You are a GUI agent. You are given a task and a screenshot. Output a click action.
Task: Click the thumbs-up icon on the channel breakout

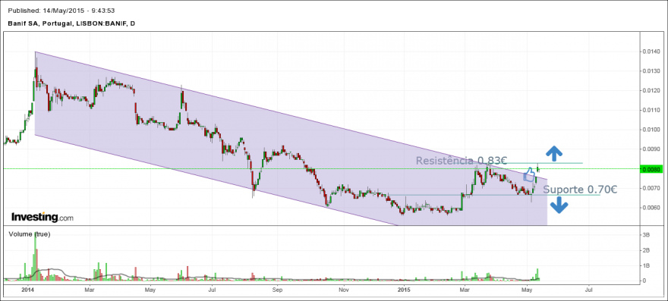click(528, 175)
